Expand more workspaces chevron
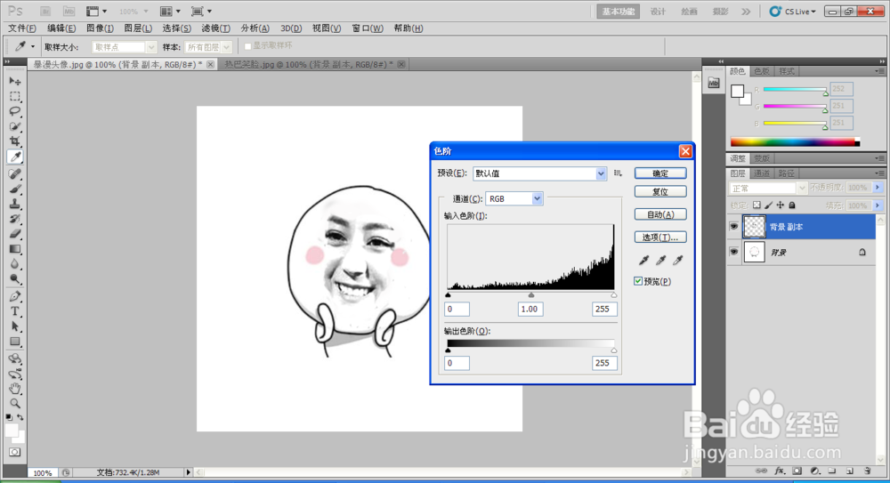This screenshot has width=890, height=483. click(746, 12)
